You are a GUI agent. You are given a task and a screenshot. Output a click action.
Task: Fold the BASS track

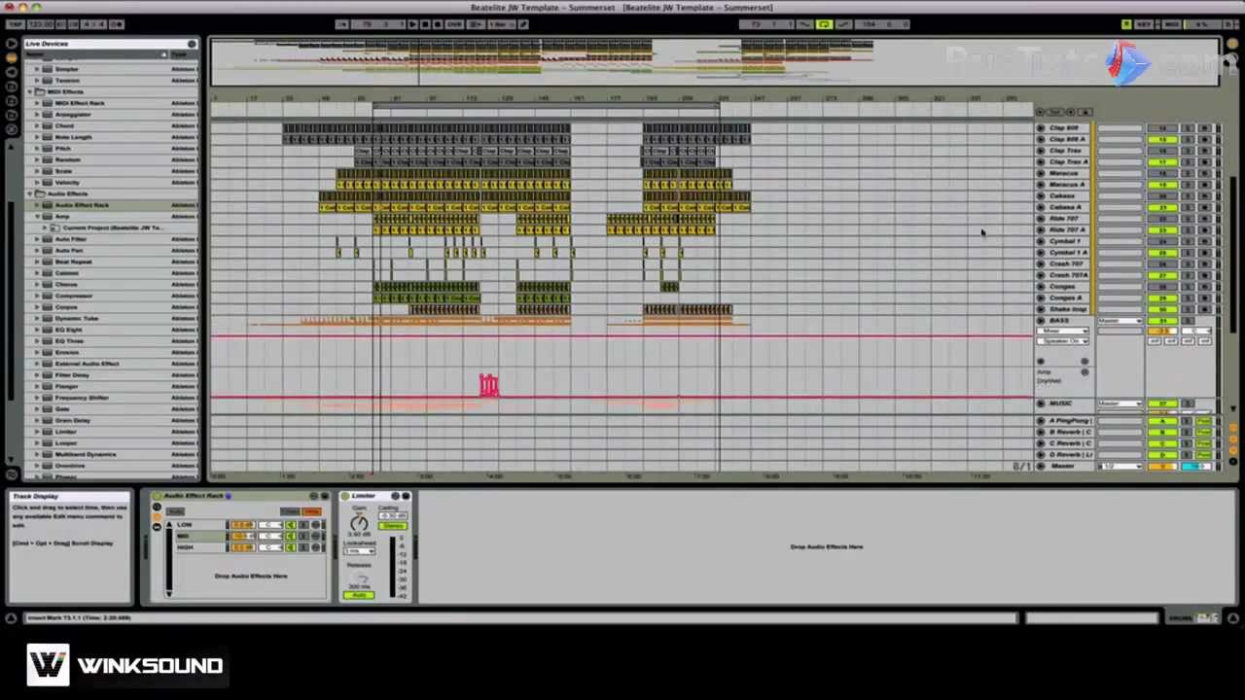(1041, 320)
